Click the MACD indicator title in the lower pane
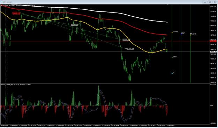 [16, 85]
